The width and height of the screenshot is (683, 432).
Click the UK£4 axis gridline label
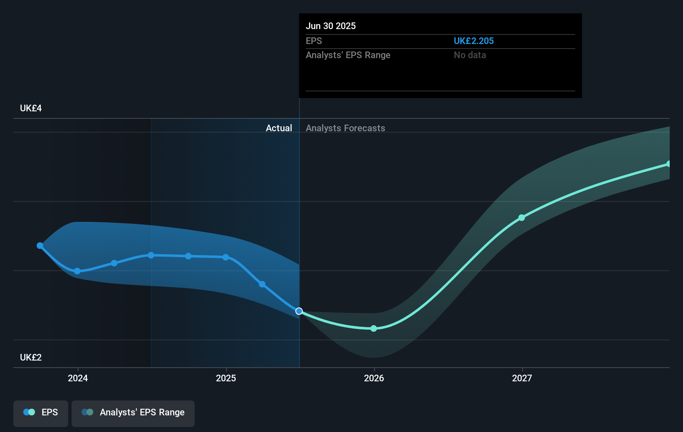click(30, 108)
